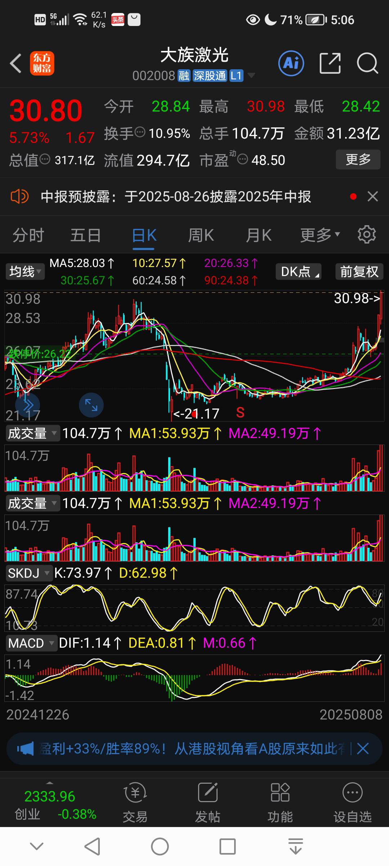Tap the 更多 quote details button
Image resolution: width=389 pixels, height=866 pixels.
point(358,159)
